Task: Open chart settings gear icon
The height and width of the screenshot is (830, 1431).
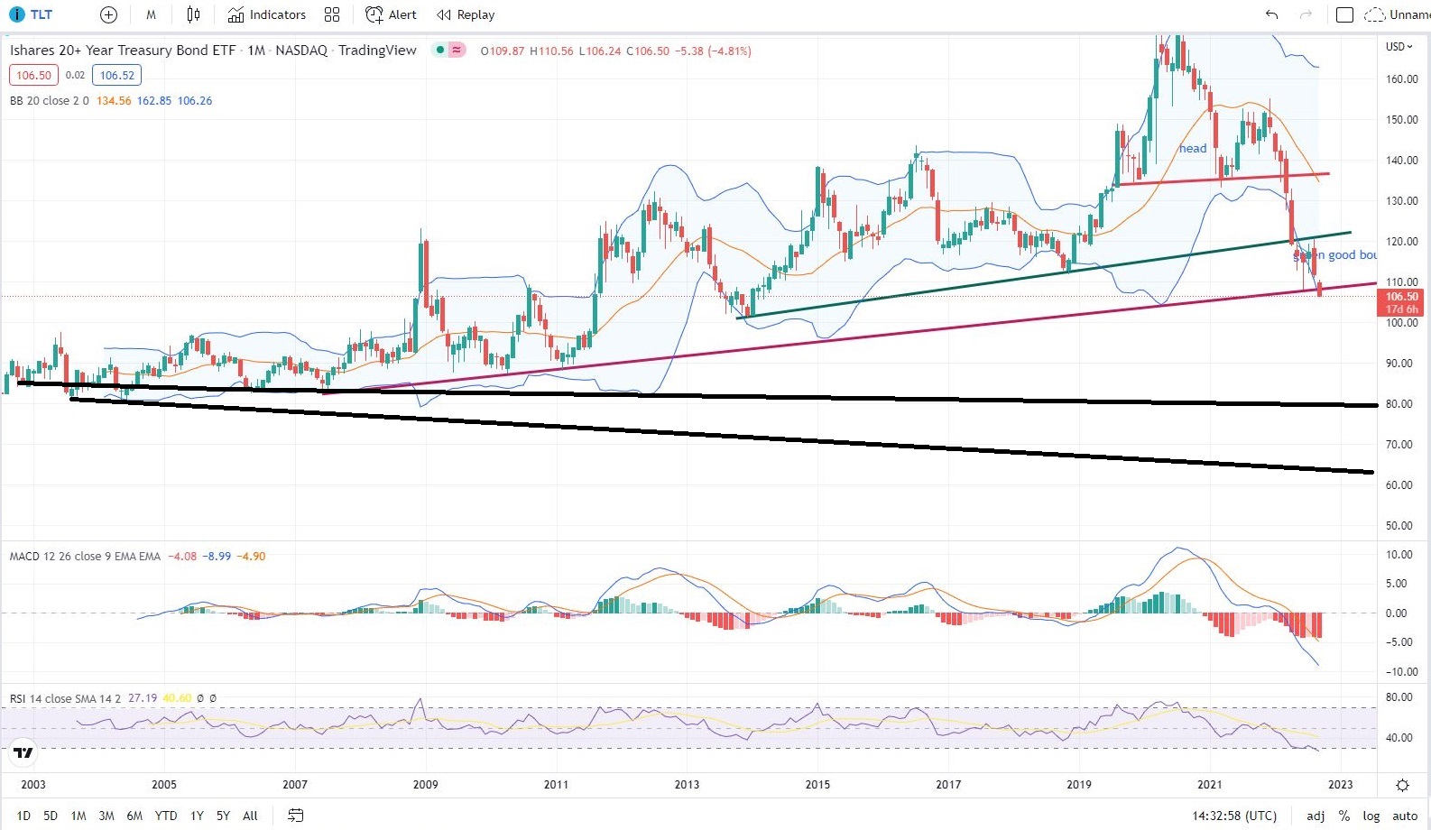Action: (1402, 785)
